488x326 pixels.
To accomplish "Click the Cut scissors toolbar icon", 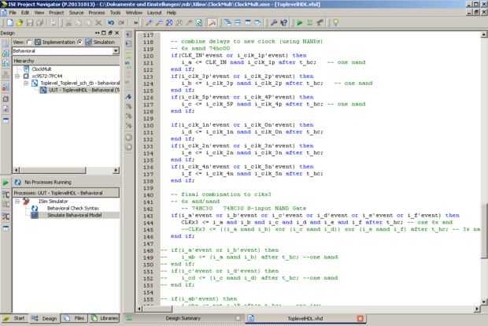I will (x=68, y=23).
